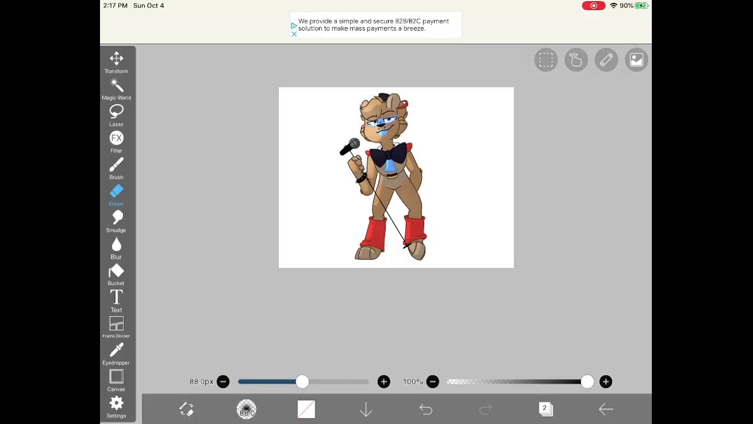Image resolution: width=753 pixels, height=424 pixels.
Task: Tap the 100% opacity value
Action: point(413,382)
